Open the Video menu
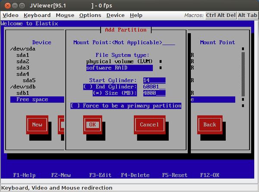The width and height of the screenshot is (259, 192). click(10, 15)
